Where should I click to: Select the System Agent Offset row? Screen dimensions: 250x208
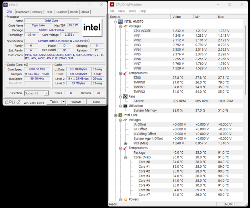pyautogui.click(x=188, y=139)
